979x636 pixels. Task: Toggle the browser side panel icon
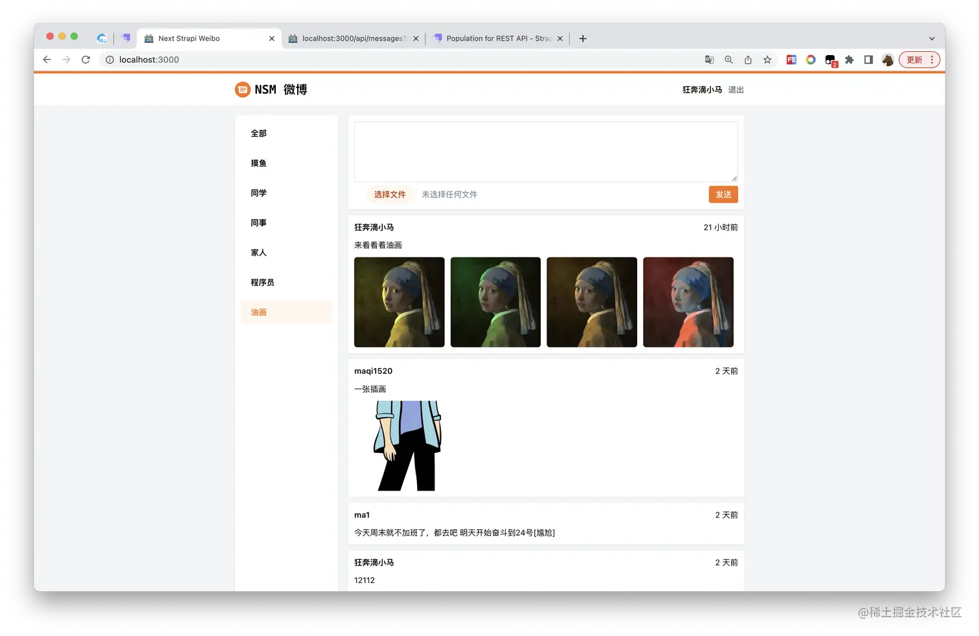pos(869,60)
